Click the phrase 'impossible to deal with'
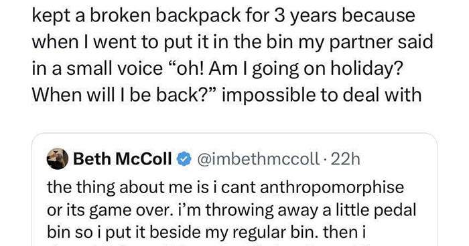The width and height of the screenshot is (469, 246). click(322, 95)
